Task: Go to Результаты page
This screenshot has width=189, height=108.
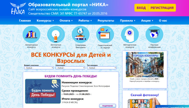Action: [106, 21]
